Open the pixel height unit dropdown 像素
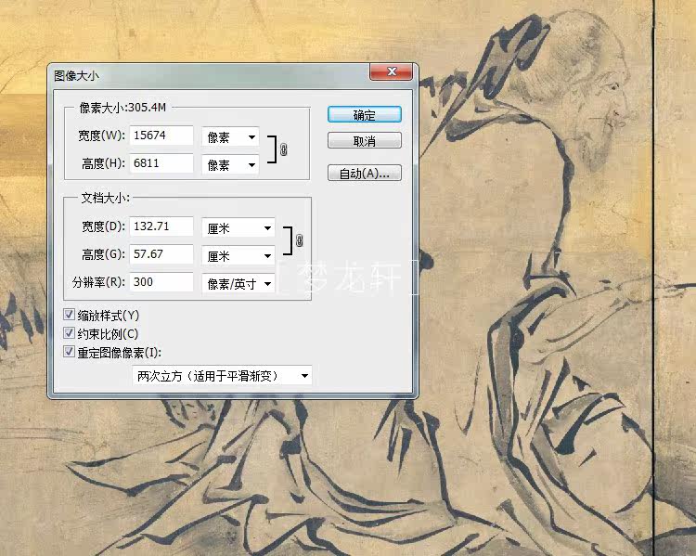 click(230, 165)
